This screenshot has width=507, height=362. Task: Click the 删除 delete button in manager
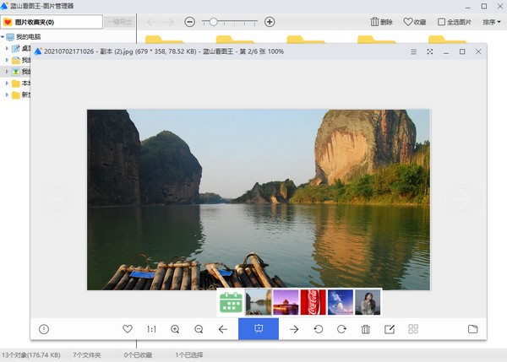tap(382, 22)
